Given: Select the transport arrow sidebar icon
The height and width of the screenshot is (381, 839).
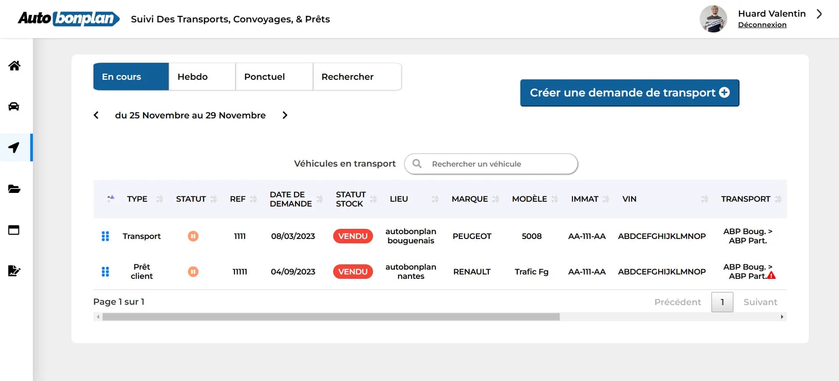Looking at the screenshot, I should [x=14, y=147].
